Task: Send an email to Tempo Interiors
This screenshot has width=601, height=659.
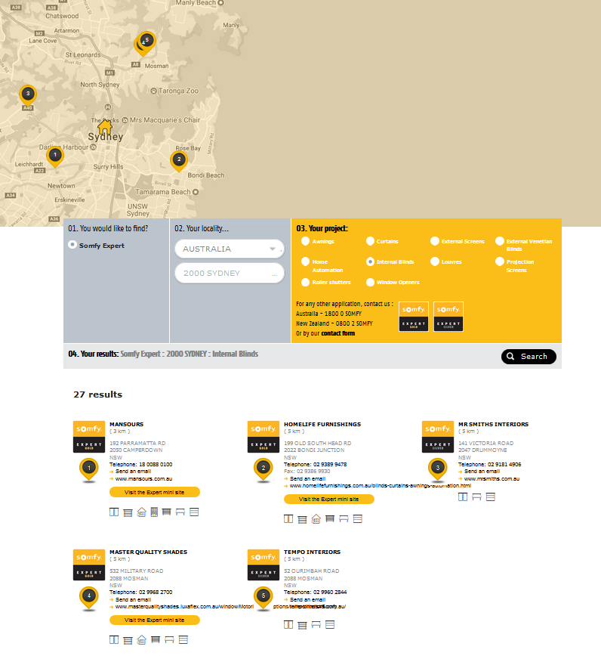Action: click(x=307, y=600)
